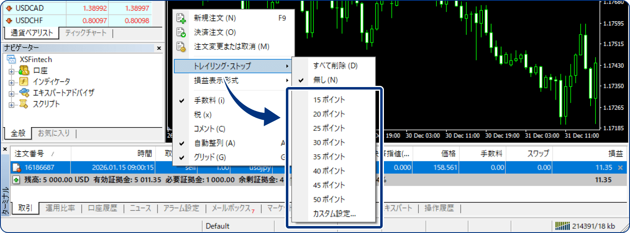Click the USDCHF down-arrow symbol icon
630x233 pixels.
click(x=9, y=21)
